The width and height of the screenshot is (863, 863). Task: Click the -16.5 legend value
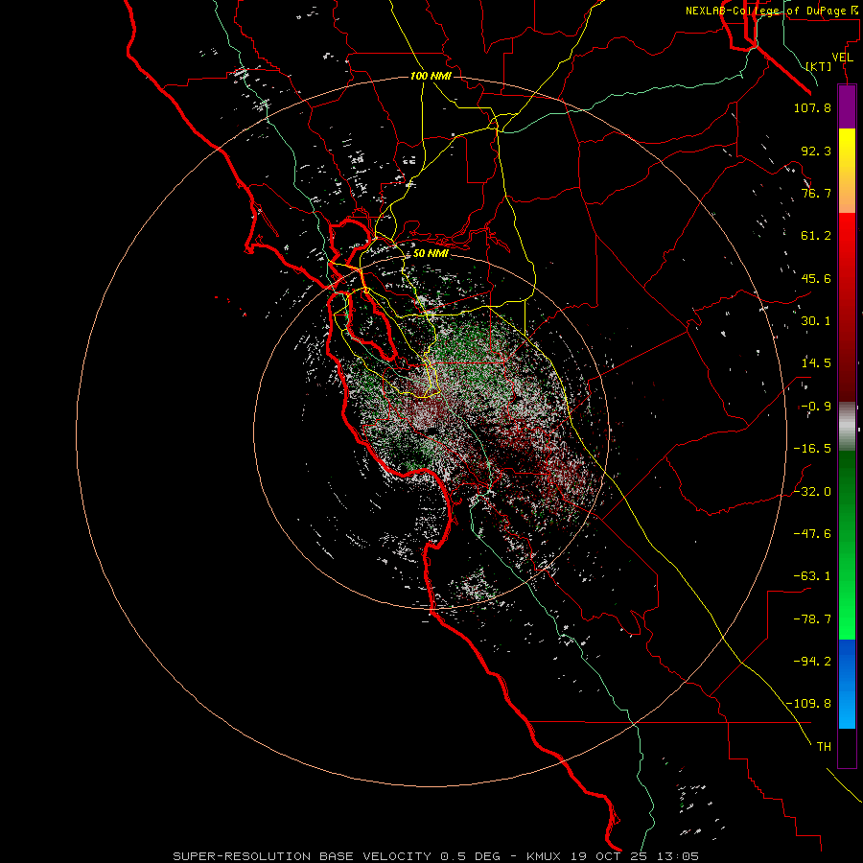[x=812, y=449]
